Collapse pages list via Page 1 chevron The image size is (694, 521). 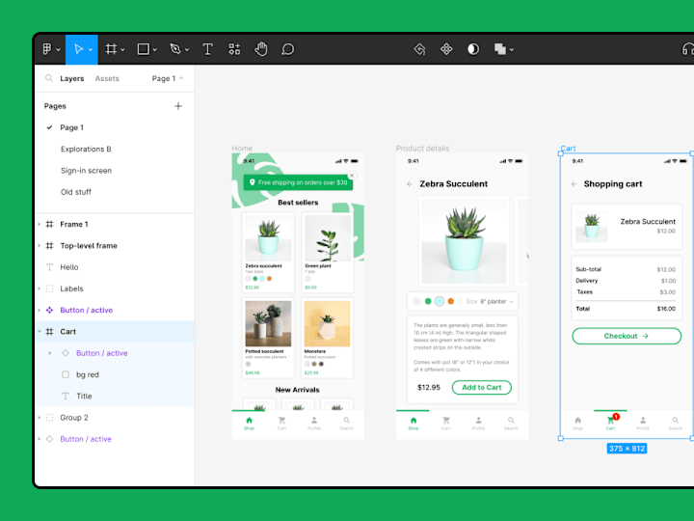[181, 78]
